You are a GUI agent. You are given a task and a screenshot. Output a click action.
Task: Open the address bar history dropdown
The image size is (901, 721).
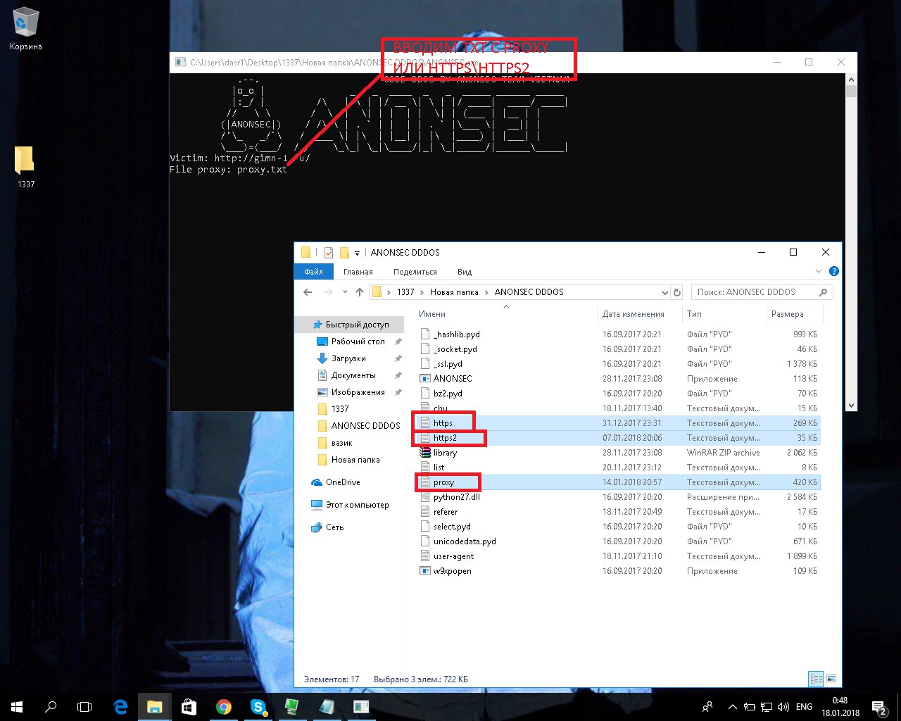(664, 292)
